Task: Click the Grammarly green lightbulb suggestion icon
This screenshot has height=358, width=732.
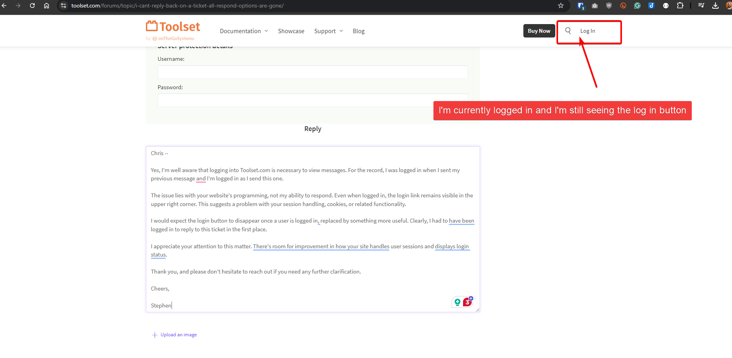Action: click(x=458, y=302)
